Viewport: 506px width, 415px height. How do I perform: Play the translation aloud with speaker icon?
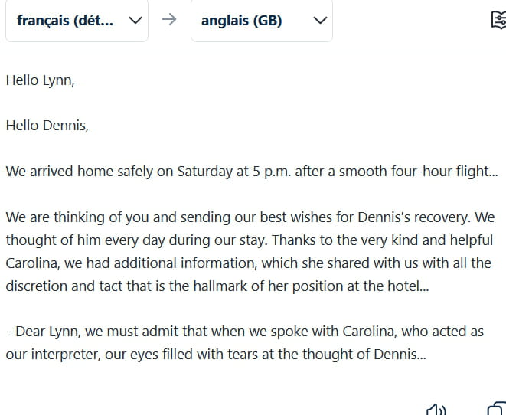point(436,409)
